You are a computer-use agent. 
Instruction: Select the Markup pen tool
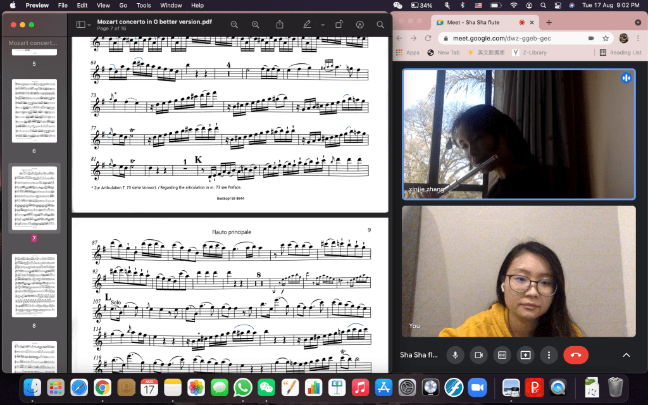tap(307, 25)
